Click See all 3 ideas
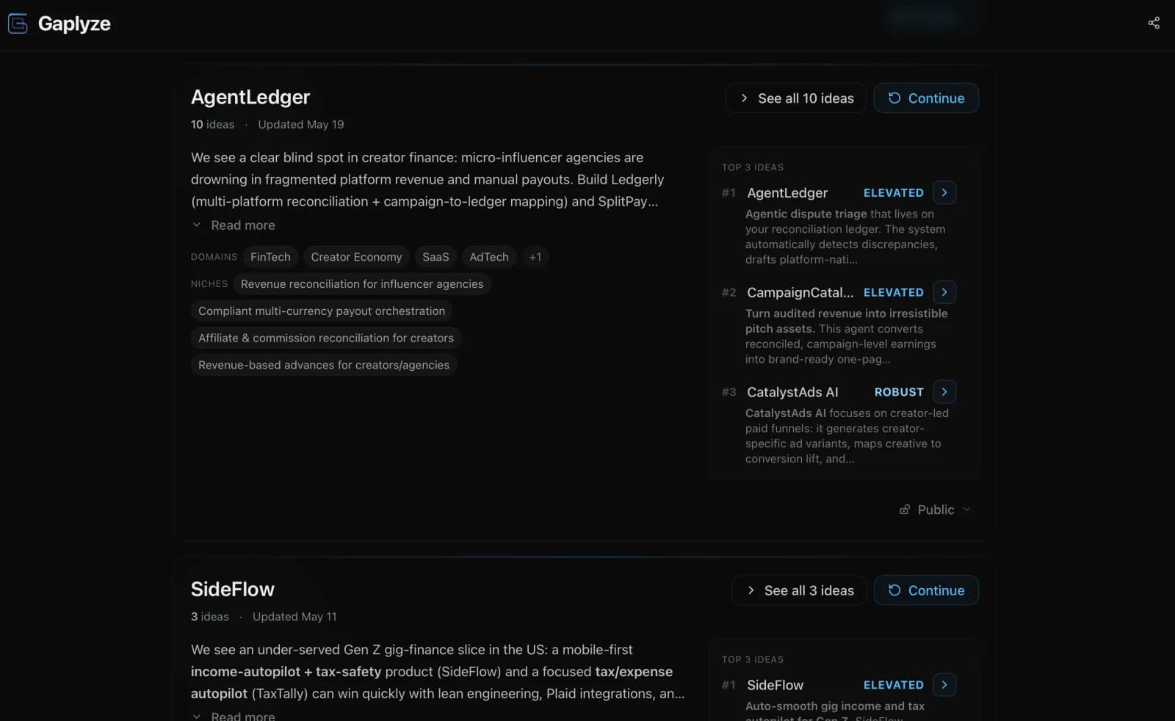The image size is (1175, 721). pyautogui.click(x=799, y=590)
